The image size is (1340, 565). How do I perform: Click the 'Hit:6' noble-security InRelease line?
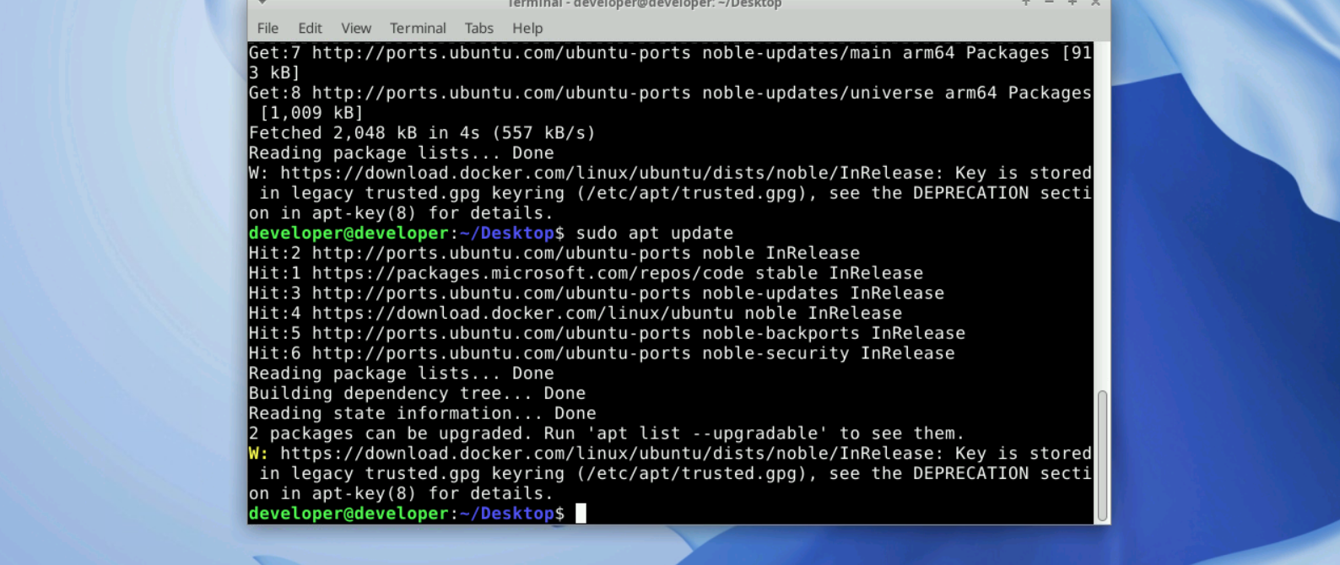(602, 353)
